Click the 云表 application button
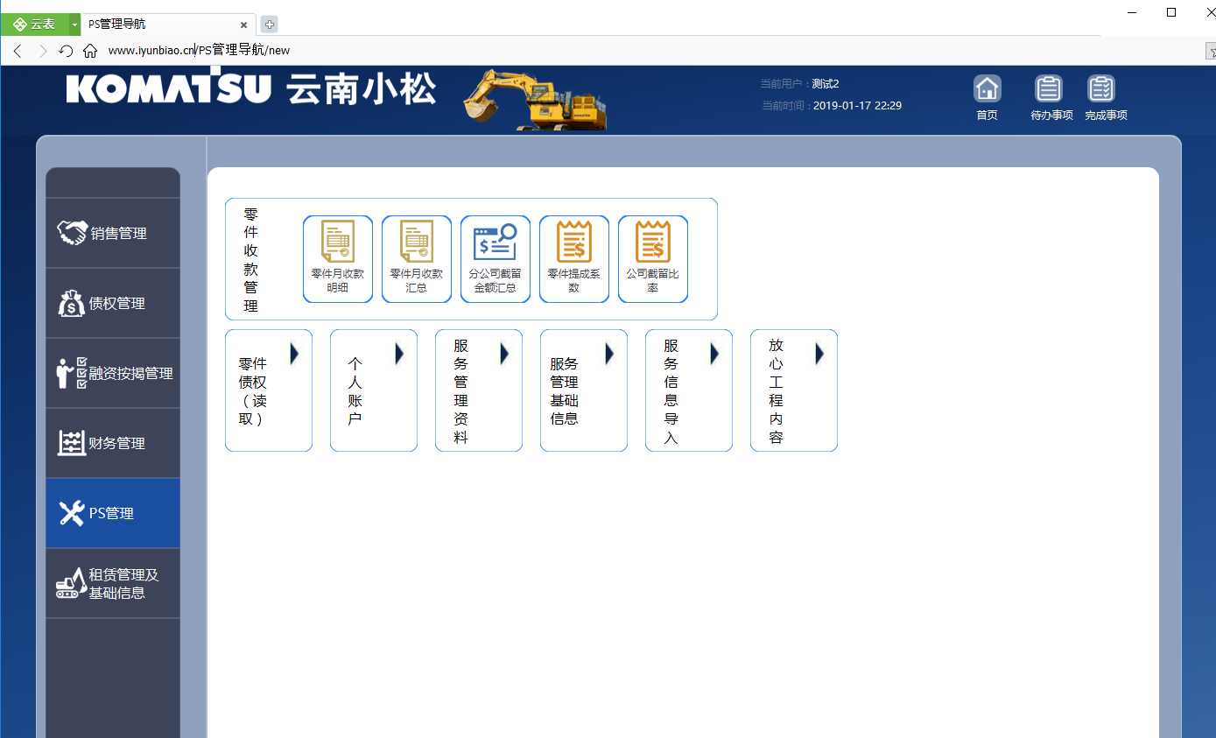Screen dimensions: 1216x738 [35, 25]
